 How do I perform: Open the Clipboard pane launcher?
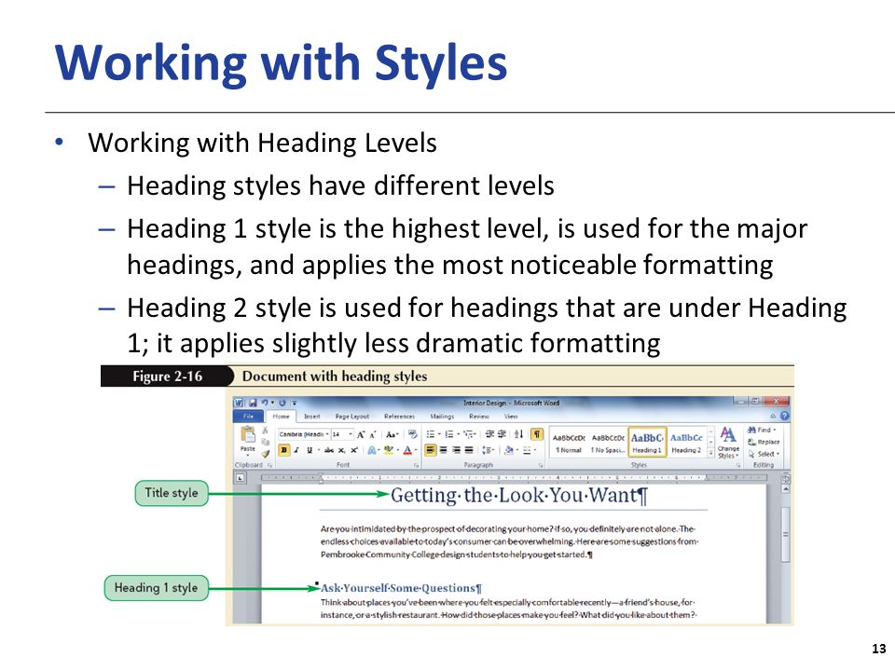pos(269,466)
